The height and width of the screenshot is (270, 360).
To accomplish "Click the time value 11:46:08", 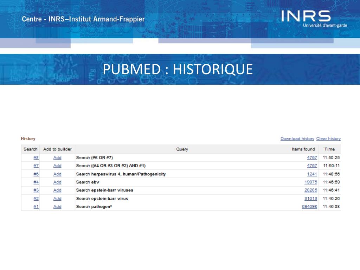I will click(x=331, y=207).
